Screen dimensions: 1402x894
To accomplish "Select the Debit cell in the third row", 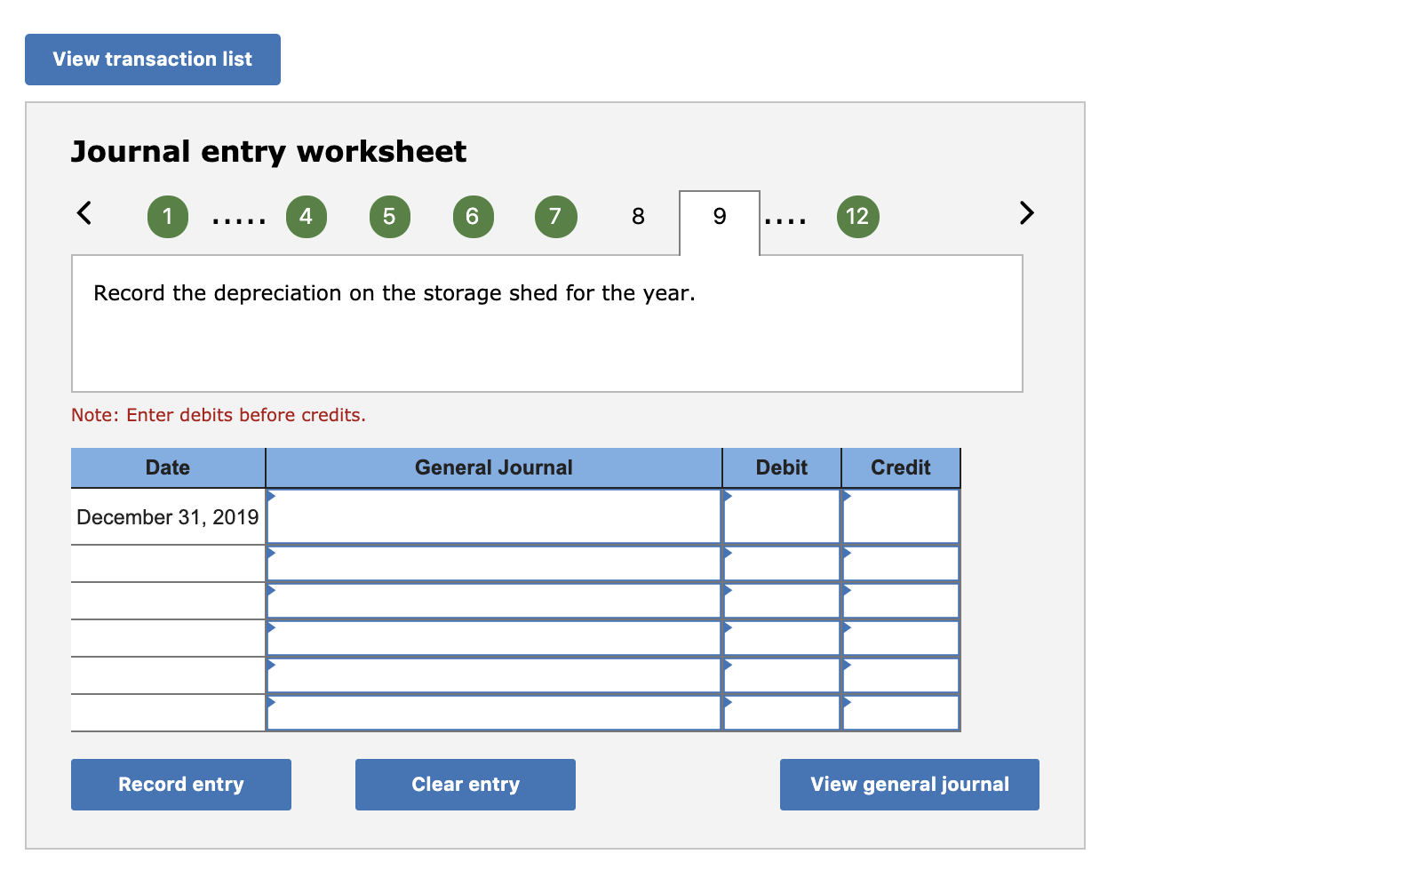I will (x=782, y=601).
